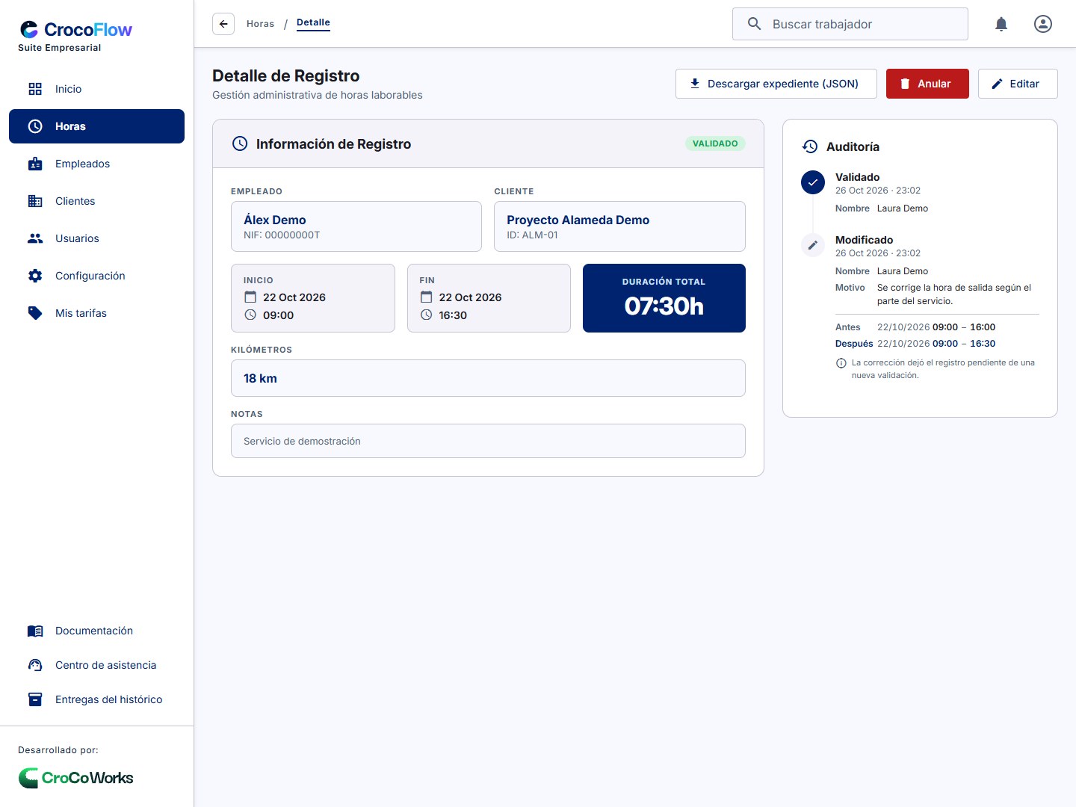Click the Auditoría history clock icon
The width and height of the screenshot is (1076, 807).
coord(810,146)
